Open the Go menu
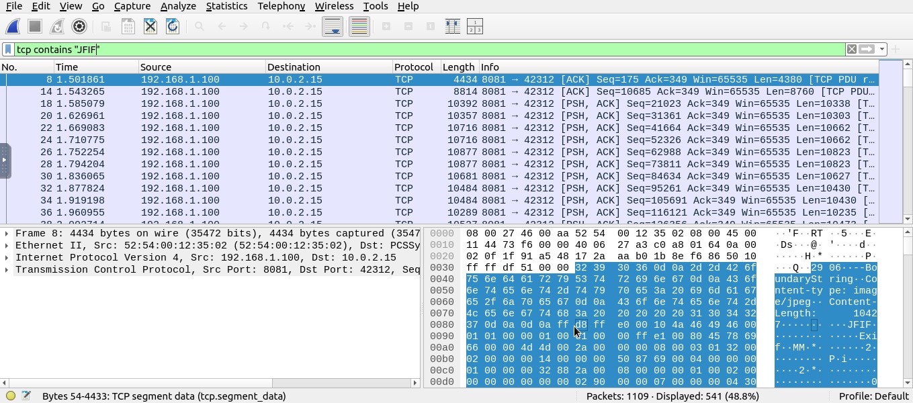913x403 pixels. 98,6
